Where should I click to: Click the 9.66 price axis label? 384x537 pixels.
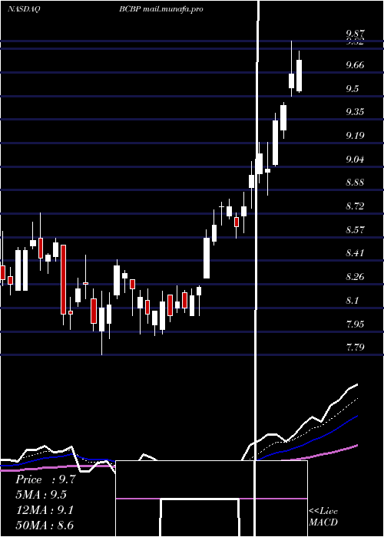pos(355,64)
